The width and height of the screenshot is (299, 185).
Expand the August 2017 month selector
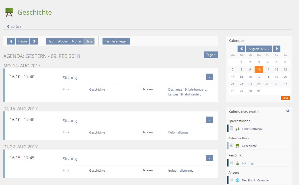point(259,49)
